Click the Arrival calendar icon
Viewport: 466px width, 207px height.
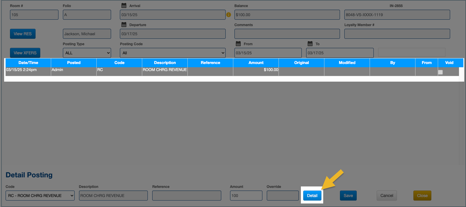click(124, 6)
